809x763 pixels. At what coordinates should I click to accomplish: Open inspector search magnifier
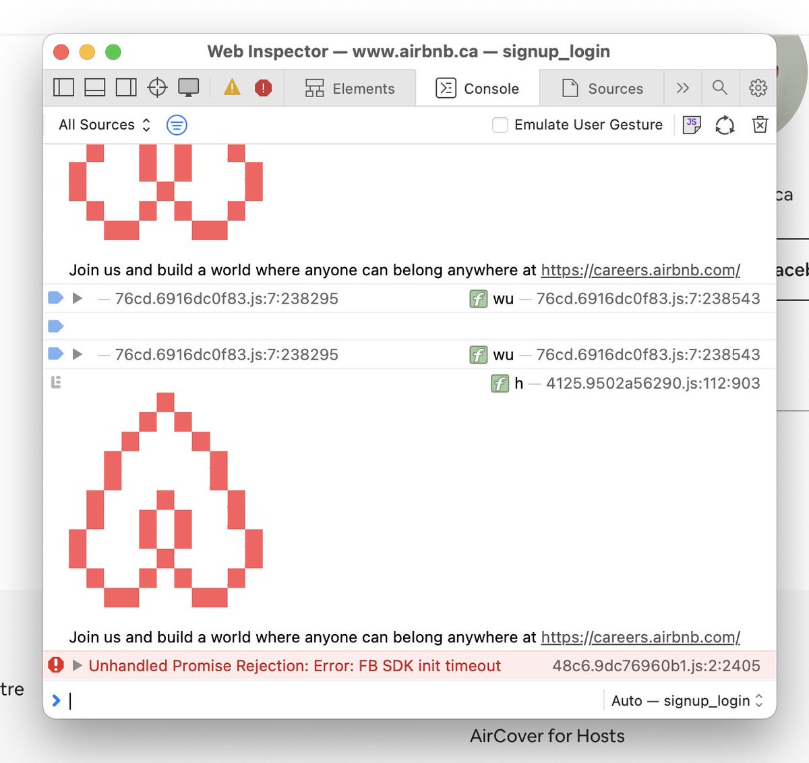click(720, 88)
